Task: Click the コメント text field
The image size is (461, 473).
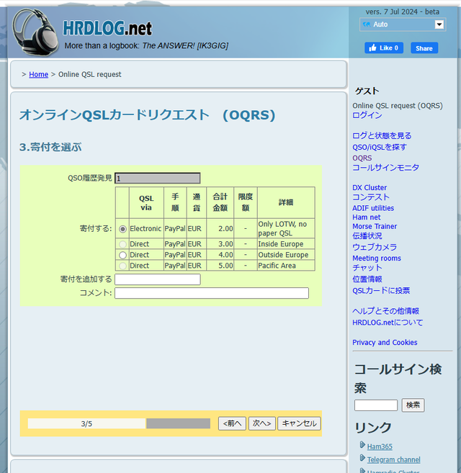Action: (212, 293)
